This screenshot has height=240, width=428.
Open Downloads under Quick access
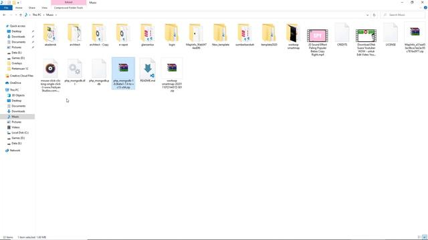click(x=18, y=37)
